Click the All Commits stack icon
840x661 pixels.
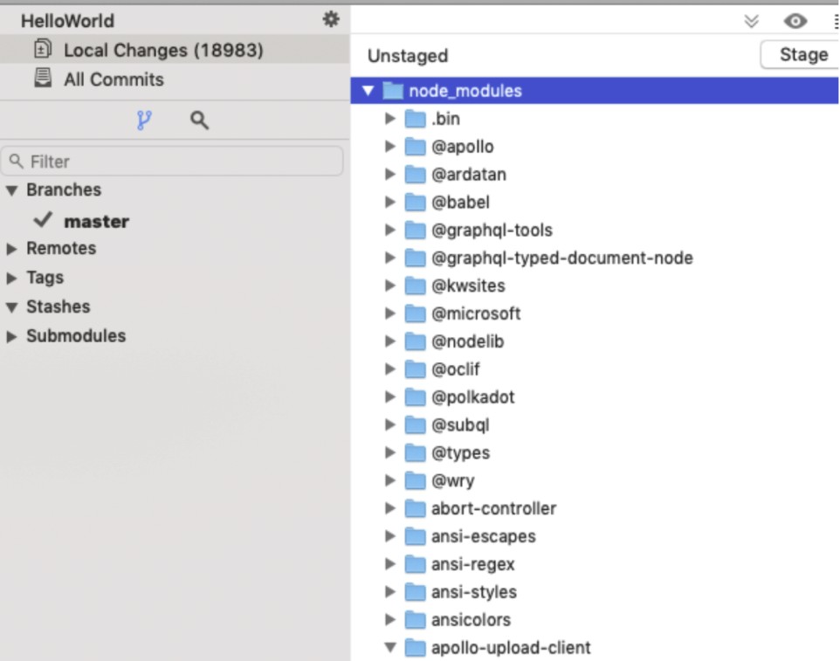(x=42, y=79)
